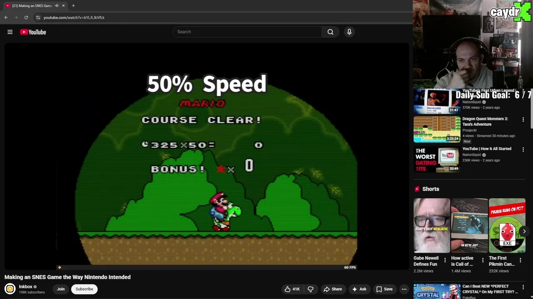Image resolution: width=533 pixels, height=299 pixels.
Task: Subscribe to Inkbox channel
Action: coord(84,289)
